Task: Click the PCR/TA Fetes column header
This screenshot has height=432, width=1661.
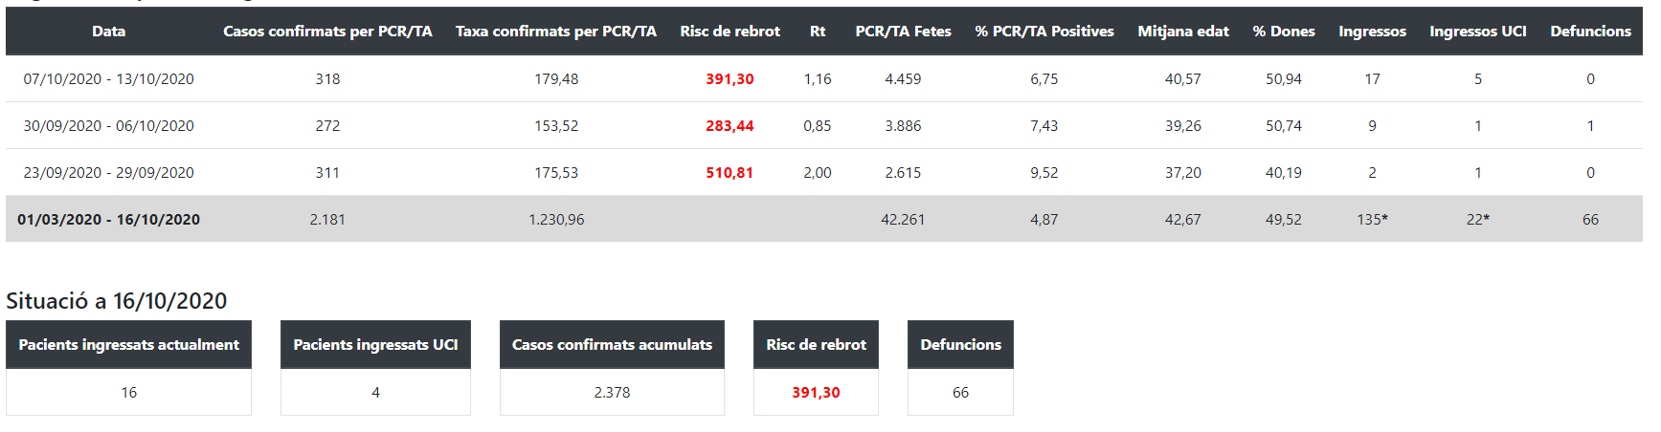Action: click(903, 32)
